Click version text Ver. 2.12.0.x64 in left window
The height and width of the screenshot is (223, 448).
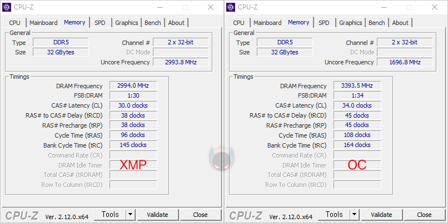click(x=67, y=217)
